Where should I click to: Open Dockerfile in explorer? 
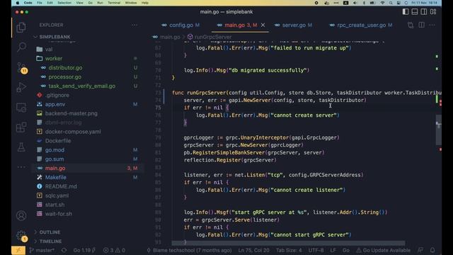[58, 141]
